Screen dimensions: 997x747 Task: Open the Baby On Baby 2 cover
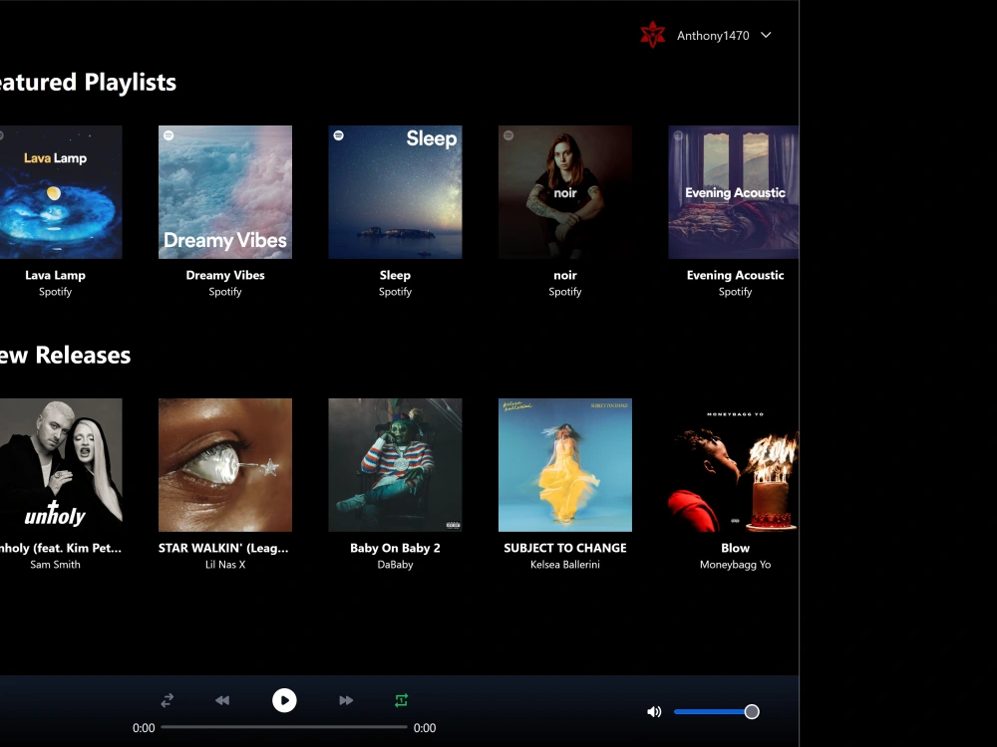pos(395,465)
